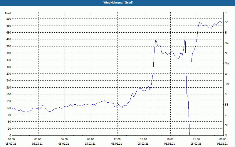Select the 06:00 time axis label
Viewport: 235px width, 147px height.
[x=64, y=139]
